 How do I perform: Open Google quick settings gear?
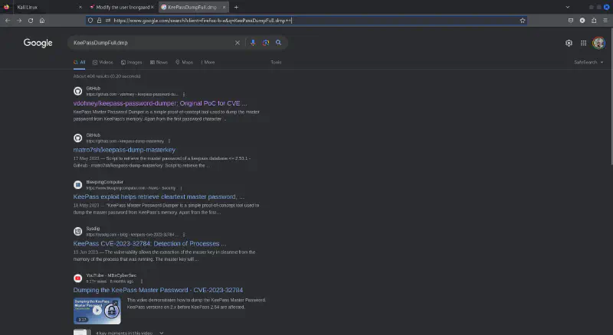click(569, 43)
